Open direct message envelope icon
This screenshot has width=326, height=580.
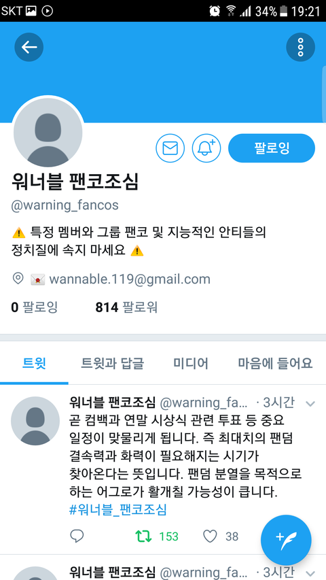(170, 148)
